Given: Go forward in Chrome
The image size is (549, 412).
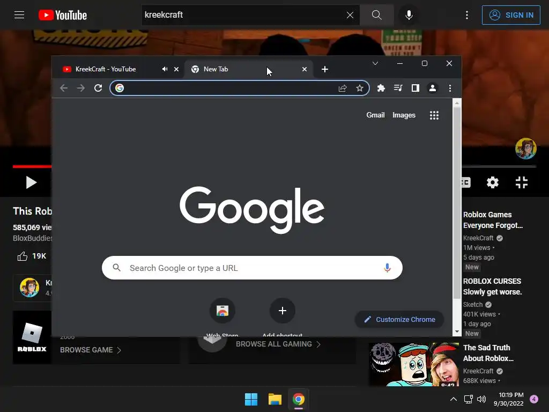Looking at the screenshot, I should pos(81,88).
